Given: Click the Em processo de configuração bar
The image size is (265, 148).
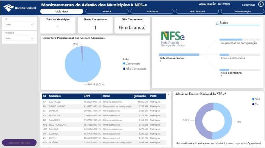Looking at the screenshot, I should (240, 40).
